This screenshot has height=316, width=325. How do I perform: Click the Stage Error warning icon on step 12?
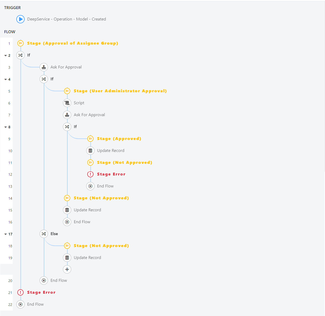(90, 174)
